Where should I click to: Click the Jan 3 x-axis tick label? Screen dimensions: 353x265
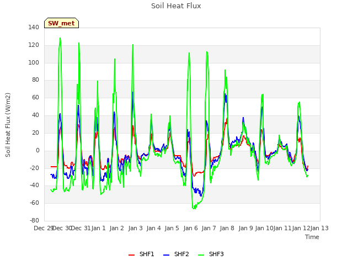tap(135, 228)
